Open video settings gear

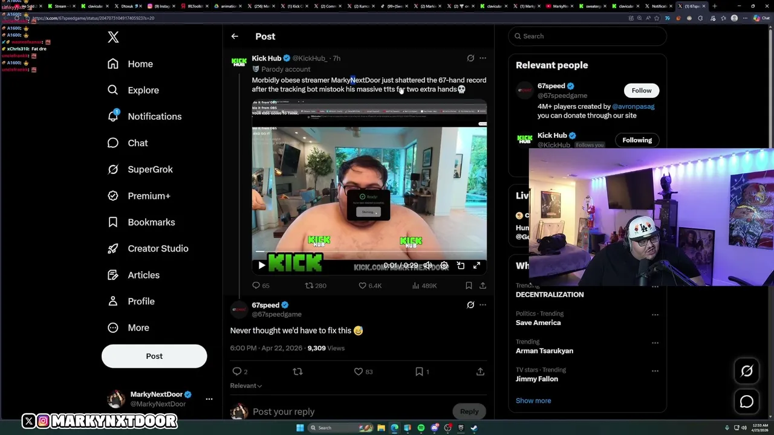coord(444,265)
